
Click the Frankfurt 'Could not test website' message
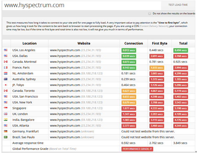(x=148, y=131)
